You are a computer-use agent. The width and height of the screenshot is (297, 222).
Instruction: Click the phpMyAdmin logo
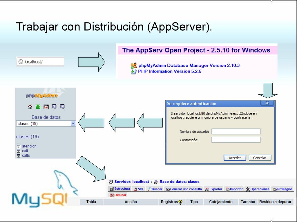pyautogui.click(x=42, y=95)
